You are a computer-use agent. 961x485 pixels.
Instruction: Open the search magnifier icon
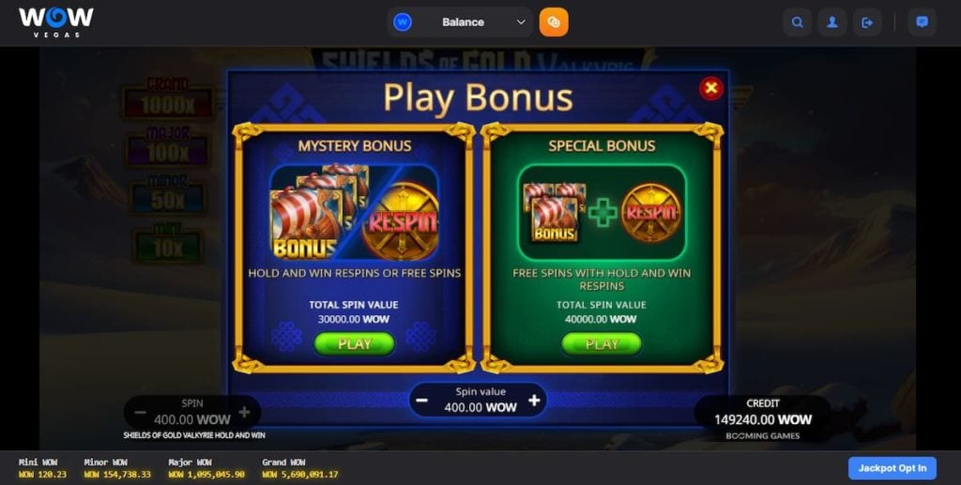click(x=798, y=23)
